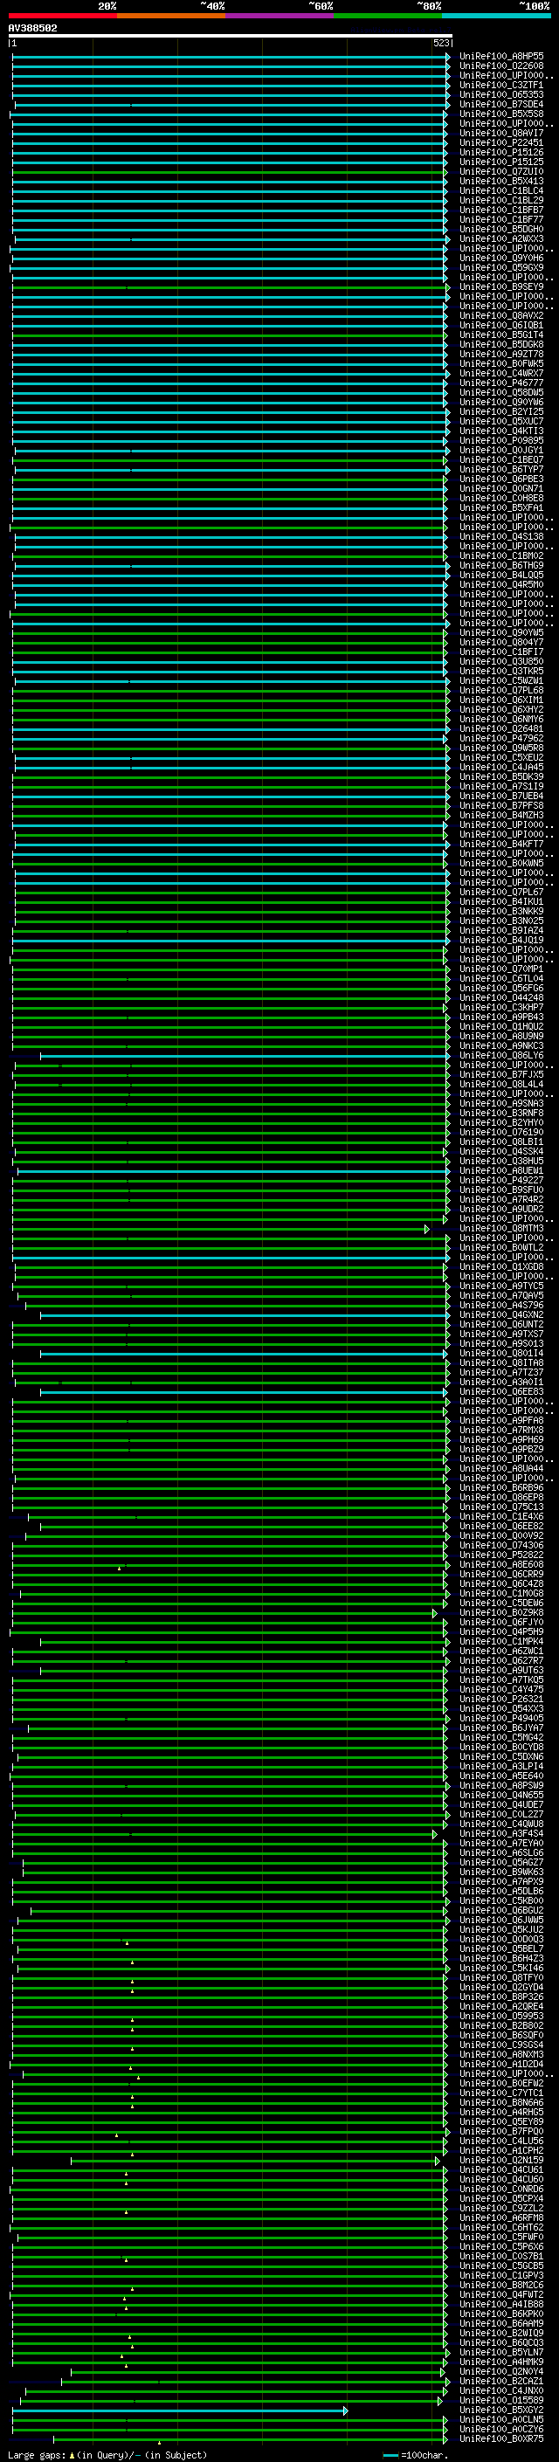Click label UniRef100_C5KI46

click(501, 1968)
